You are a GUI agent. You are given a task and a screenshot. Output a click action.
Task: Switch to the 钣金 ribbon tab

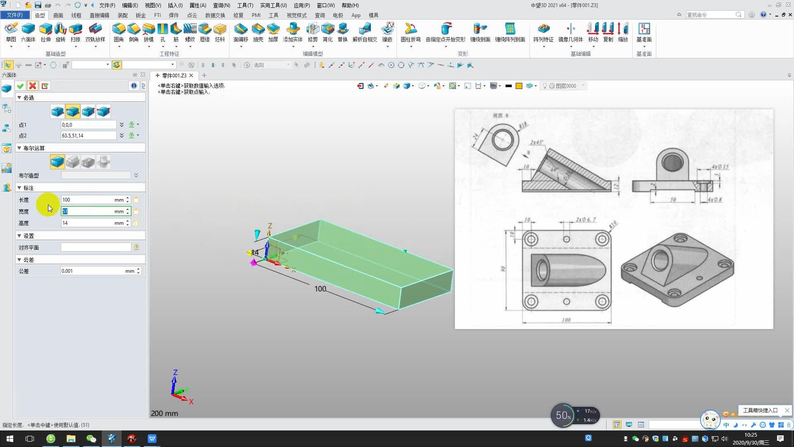pos(141,15)
